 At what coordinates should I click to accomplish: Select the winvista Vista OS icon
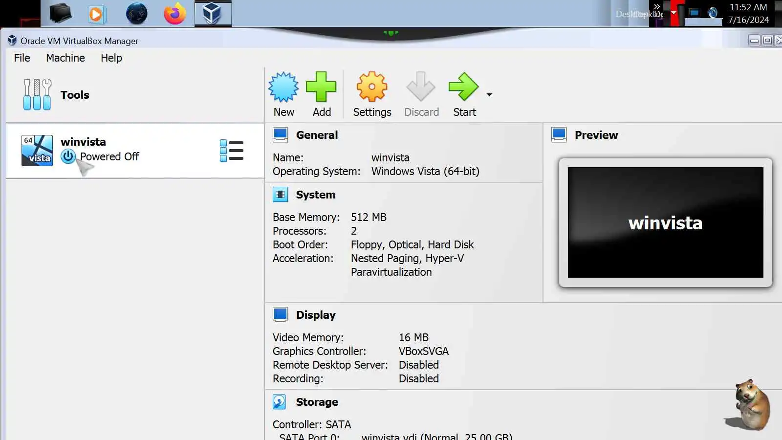(37, 151)
